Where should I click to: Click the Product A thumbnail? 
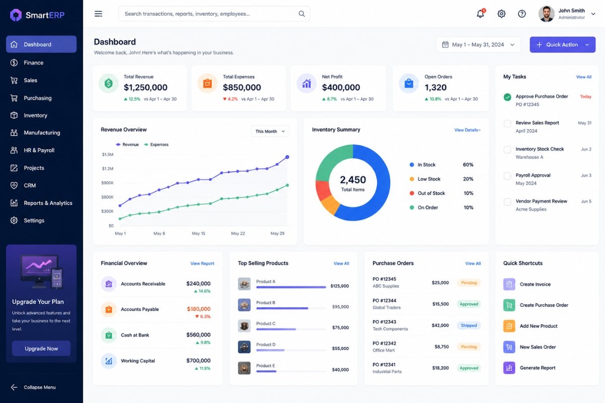pos(244,284)
